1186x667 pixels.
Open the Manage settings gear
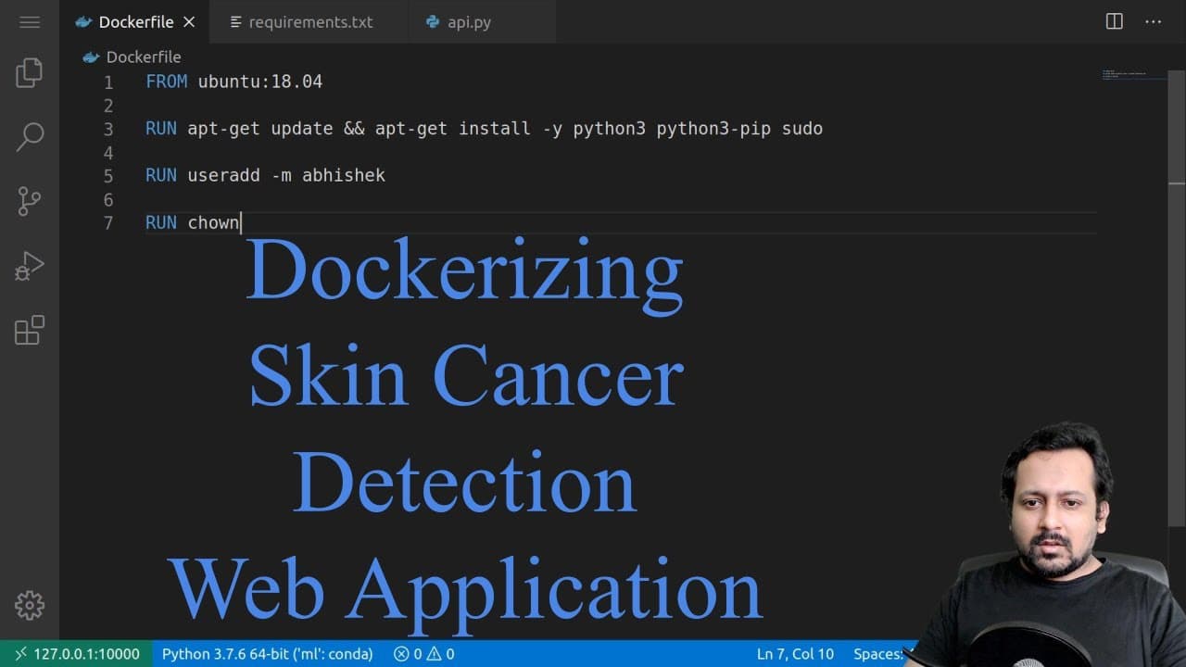tap(30, 605)
